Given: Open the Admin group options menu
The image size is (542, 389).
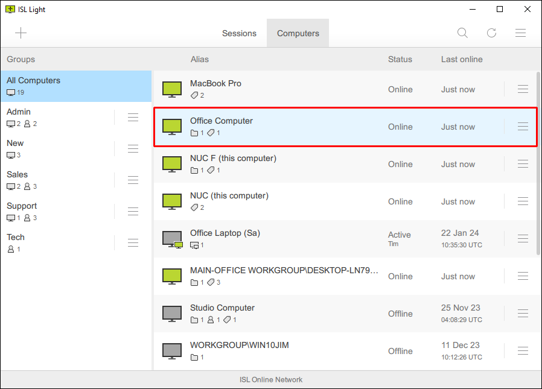Looking at the screenshot, I should [x=133, y=117].
